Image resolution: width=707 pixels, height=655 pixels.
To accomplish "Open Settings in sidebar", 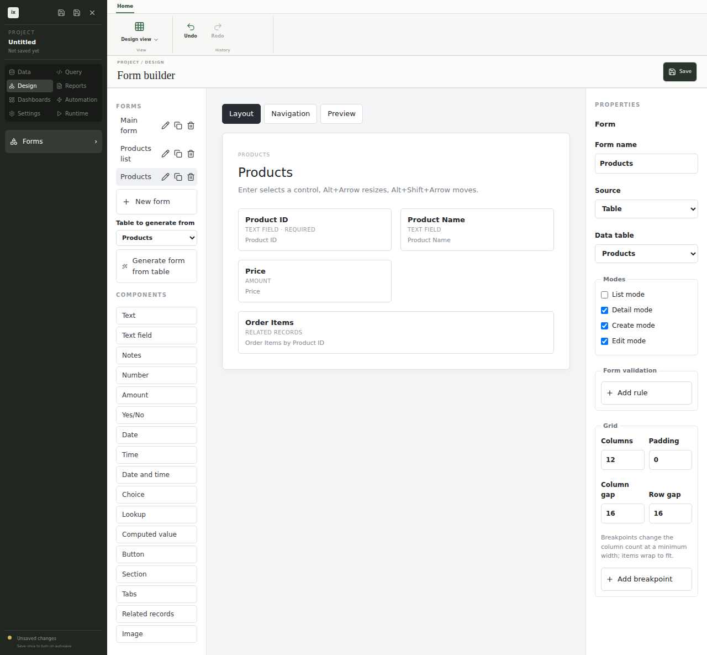I will point(30,113).
